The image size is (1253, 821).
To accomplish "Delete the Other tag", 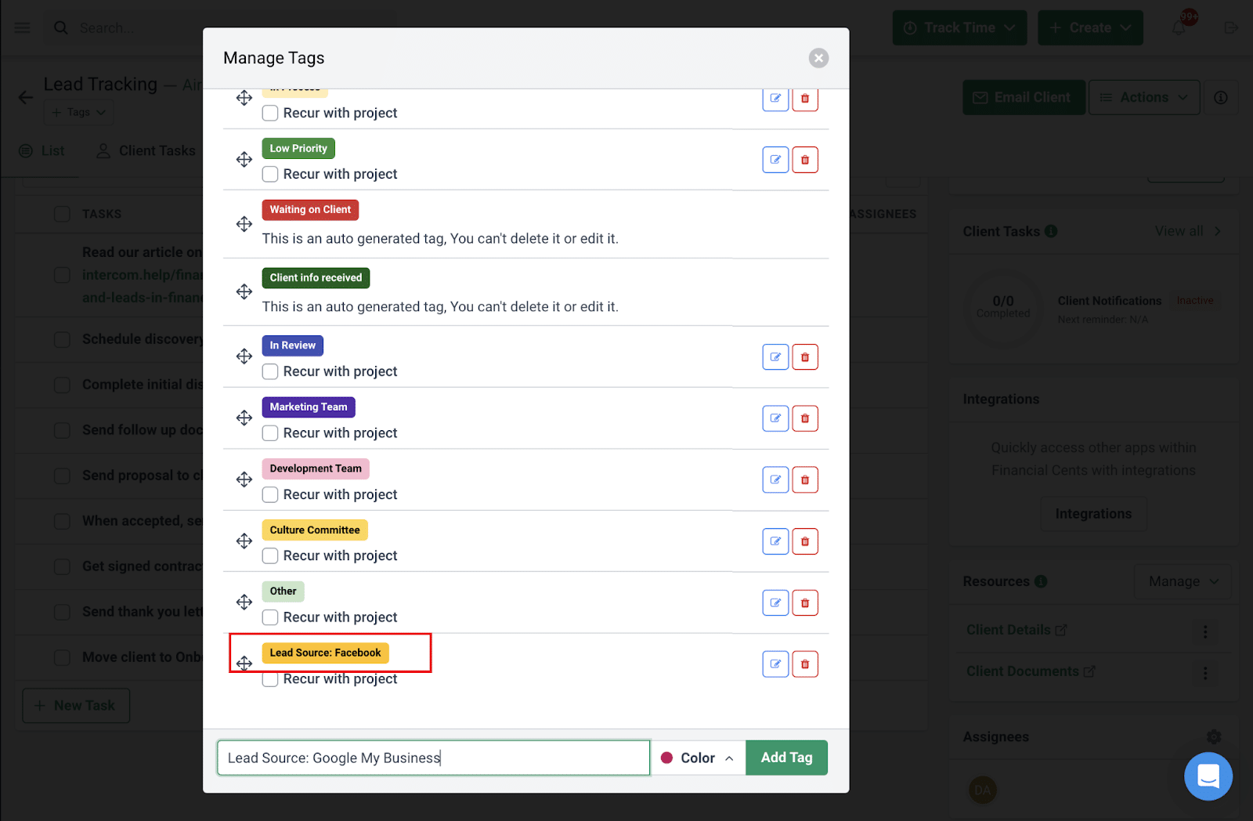I will [x=805, y=603].
